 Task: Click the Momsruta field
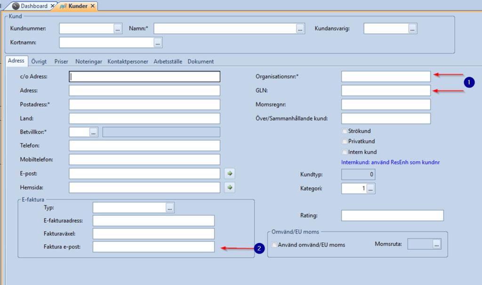(420, 244)
